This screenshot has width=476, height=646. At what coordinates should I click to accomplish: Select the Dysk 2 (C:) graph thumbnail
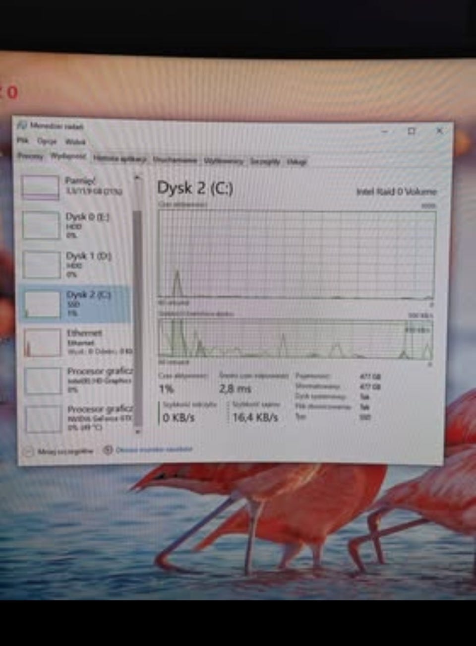coord(42,303)
